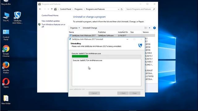Minimize the SafeBytes uninstaller window

click(x=127, y=39)
